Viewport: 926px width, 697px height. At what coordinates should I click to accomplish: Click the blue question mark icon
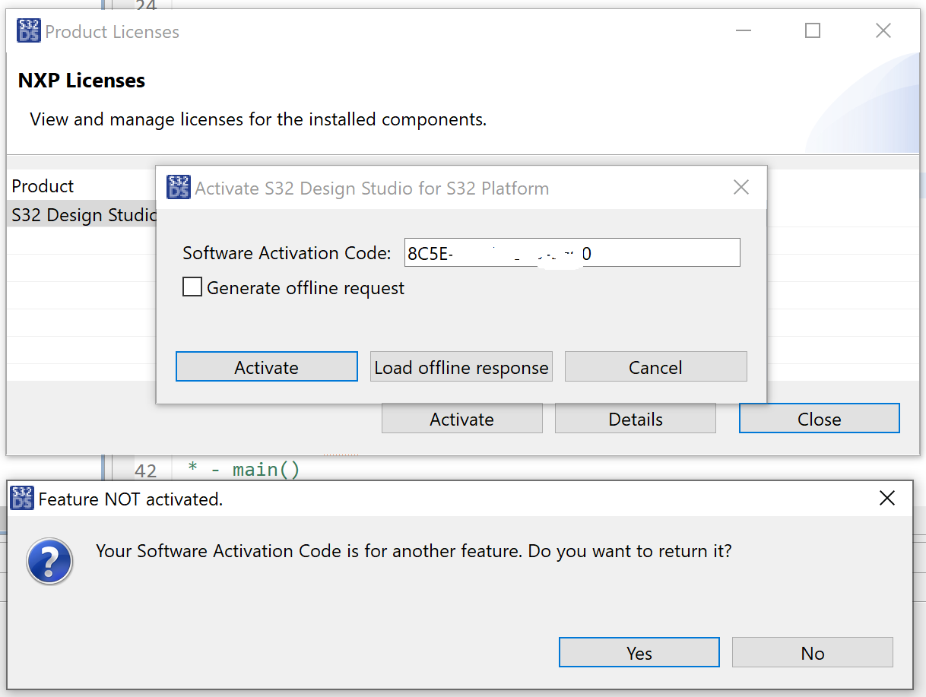click(x=49, y=562)
